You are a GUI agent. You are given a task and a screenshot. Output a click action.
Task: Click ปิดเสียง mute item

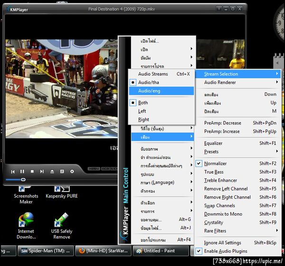point(238,111)
